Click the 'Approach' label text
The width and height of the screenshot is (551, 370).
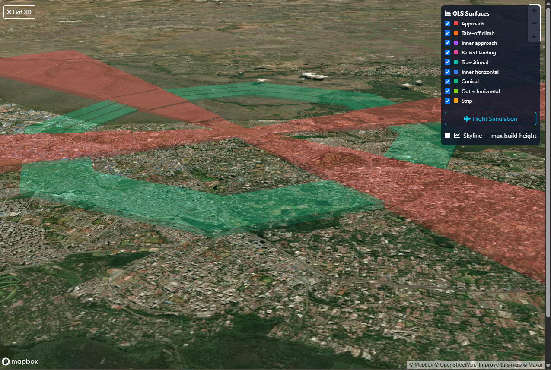click(473, 24)
